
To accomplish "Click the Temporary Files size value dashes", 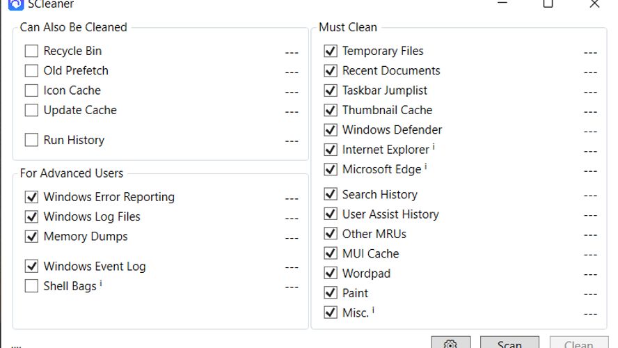I will point(590,52).
